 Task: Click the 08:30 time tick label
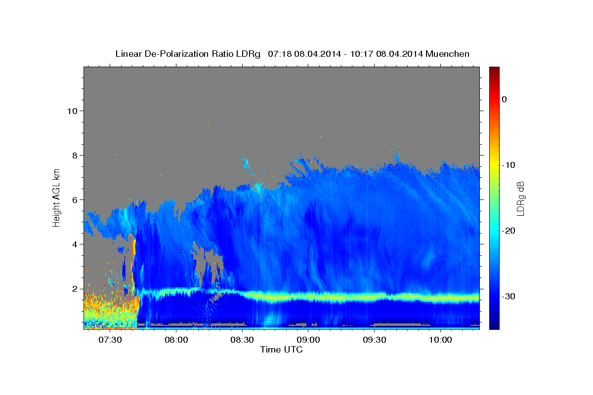pyautogui.click(x=242, y=340)
